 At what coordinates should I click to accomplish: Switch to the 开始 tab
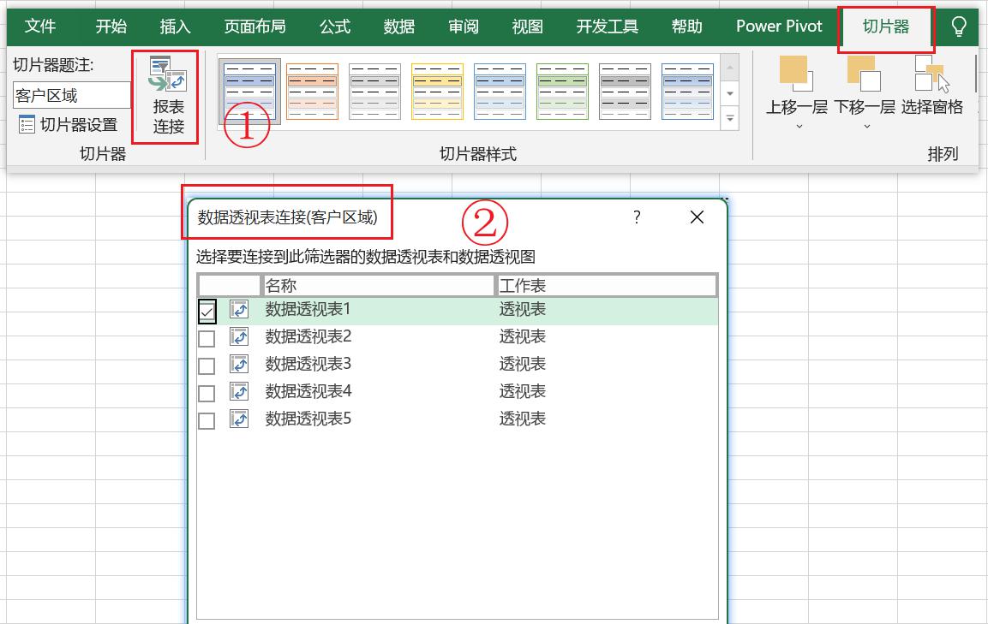pyautogui.click(x=111, y=27)
